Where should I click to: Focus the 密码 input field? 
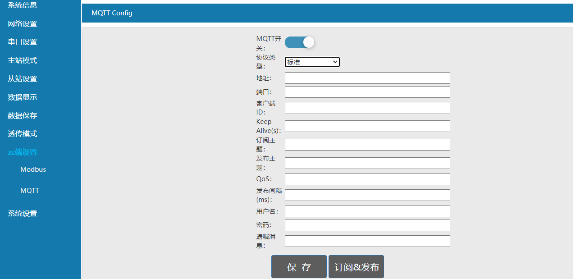pyautogui.click(x=367, y=225)
